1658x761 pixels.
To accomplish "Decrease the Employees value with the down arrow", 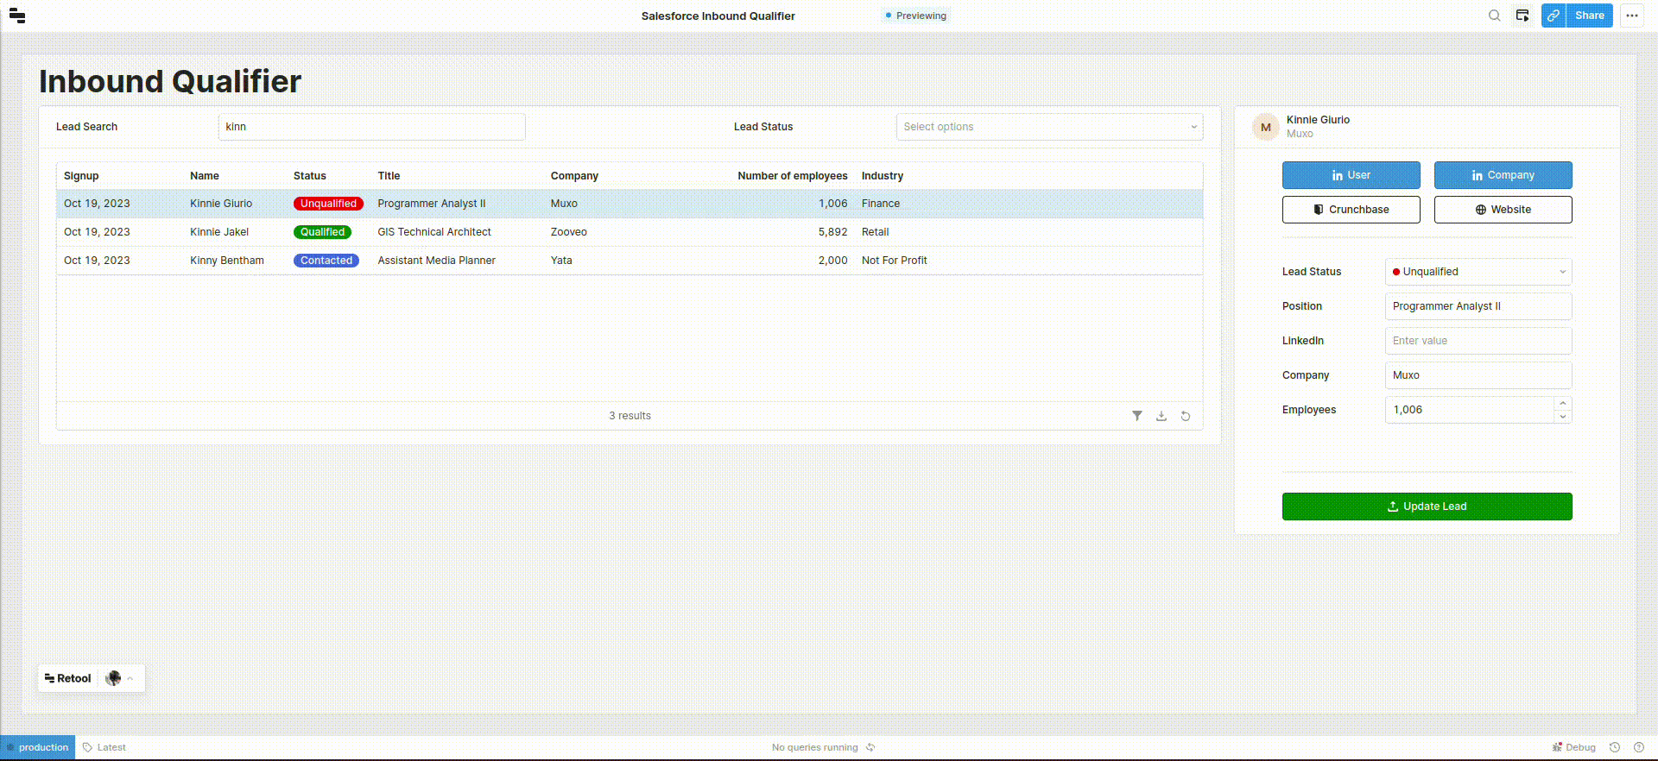I will click(x=1562, y=417).
